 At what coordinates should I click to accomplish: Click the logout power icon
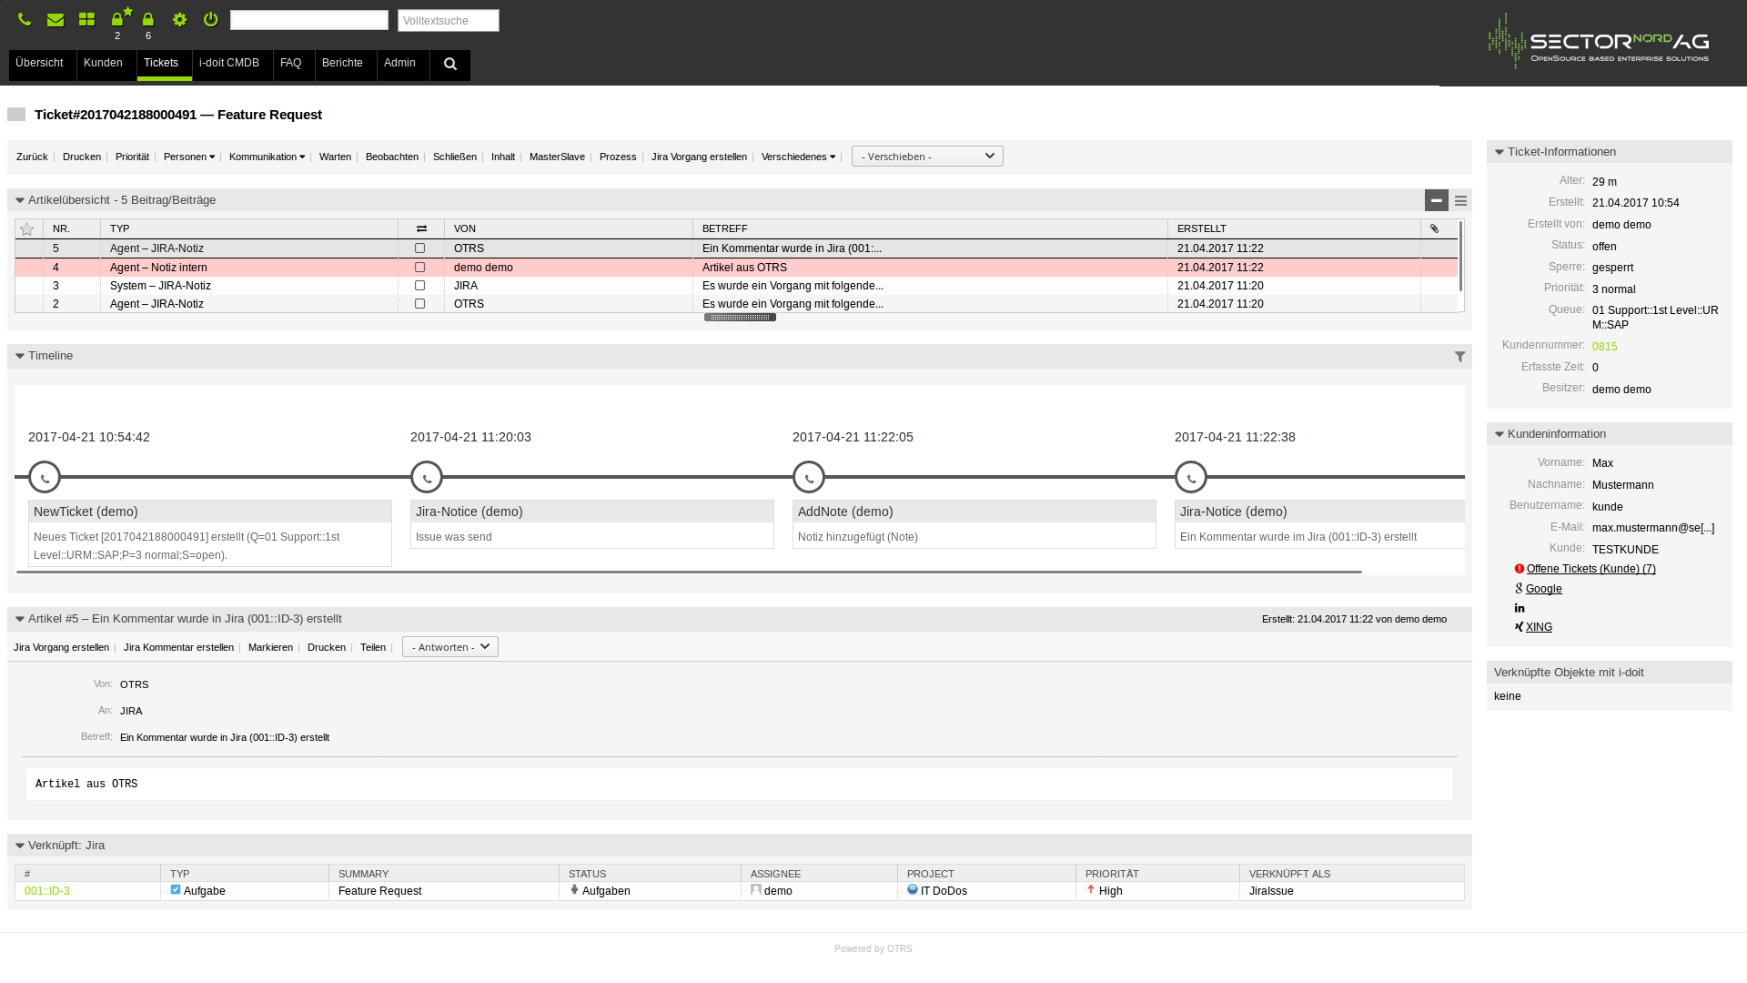coord(210,19)
